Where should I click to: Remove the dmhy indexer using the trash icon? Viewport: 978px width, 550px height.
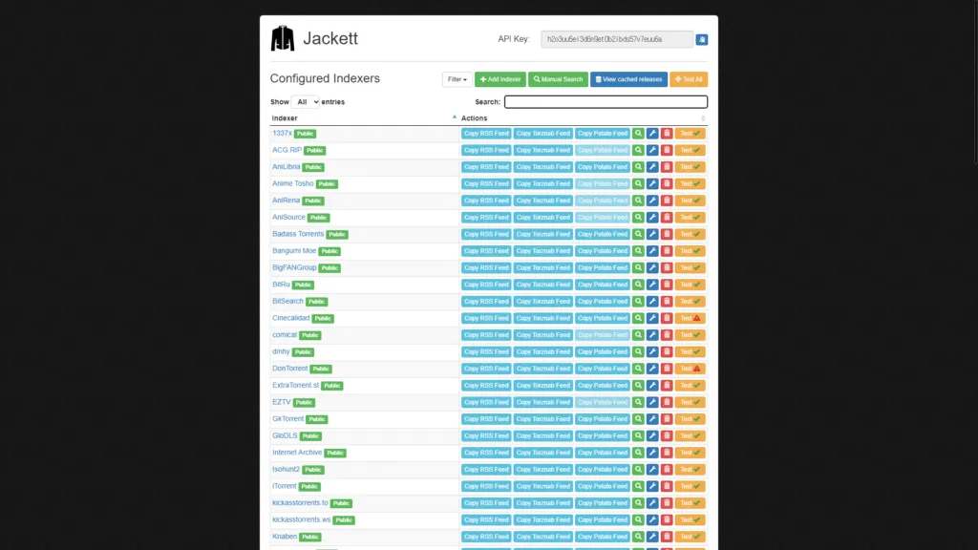click(666, 351)
